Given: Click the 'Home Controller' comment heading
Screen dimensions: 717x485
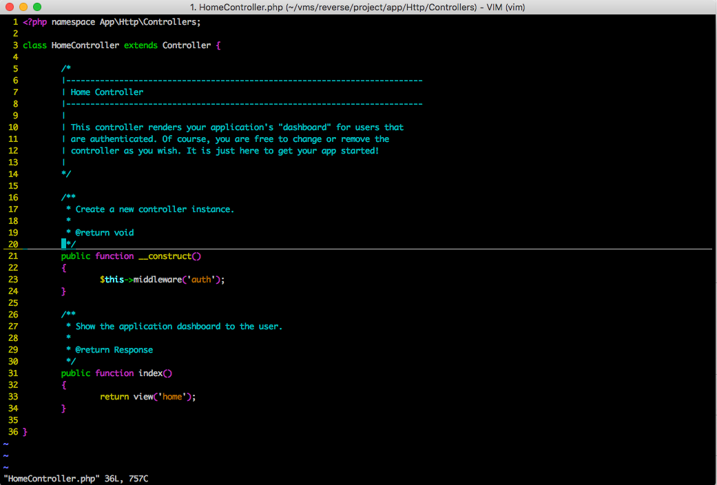Looking at the screenshot, I should [x=107, y=92].
